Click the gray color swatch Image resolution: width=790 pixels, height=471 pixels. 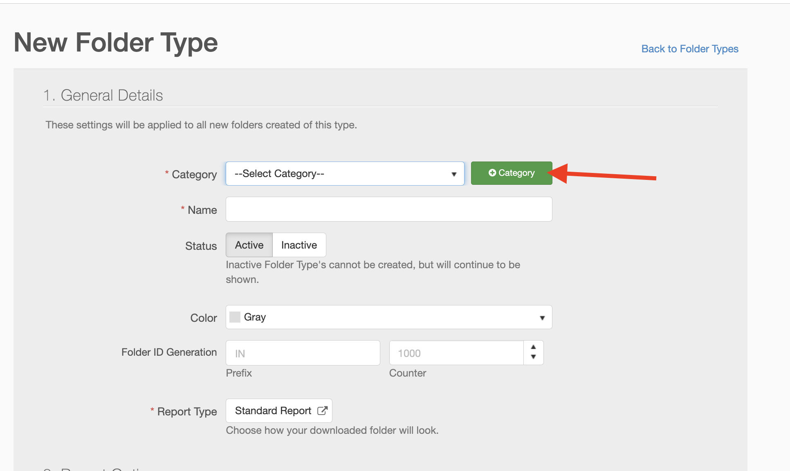235,317
